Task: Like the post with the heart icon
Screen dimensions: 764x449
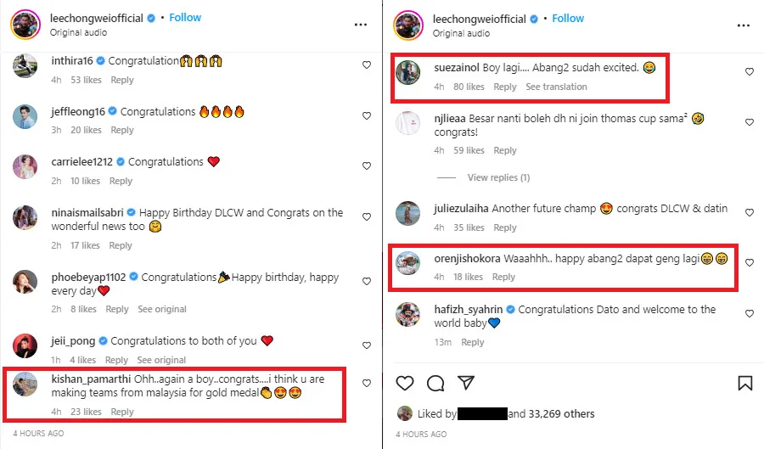Action: pyautogui.click(x=407, y=383)
